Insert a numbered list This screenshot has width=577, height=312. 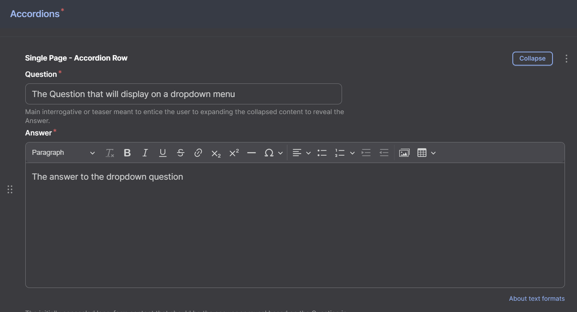coord(340,153)
